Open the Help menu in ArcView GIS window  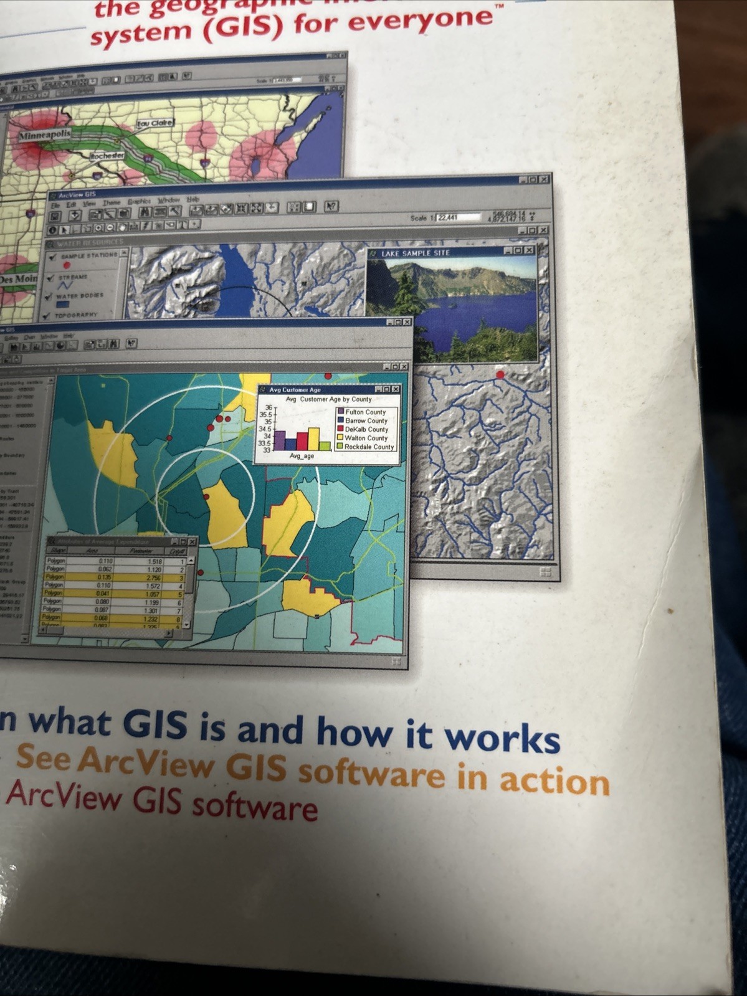193,199
